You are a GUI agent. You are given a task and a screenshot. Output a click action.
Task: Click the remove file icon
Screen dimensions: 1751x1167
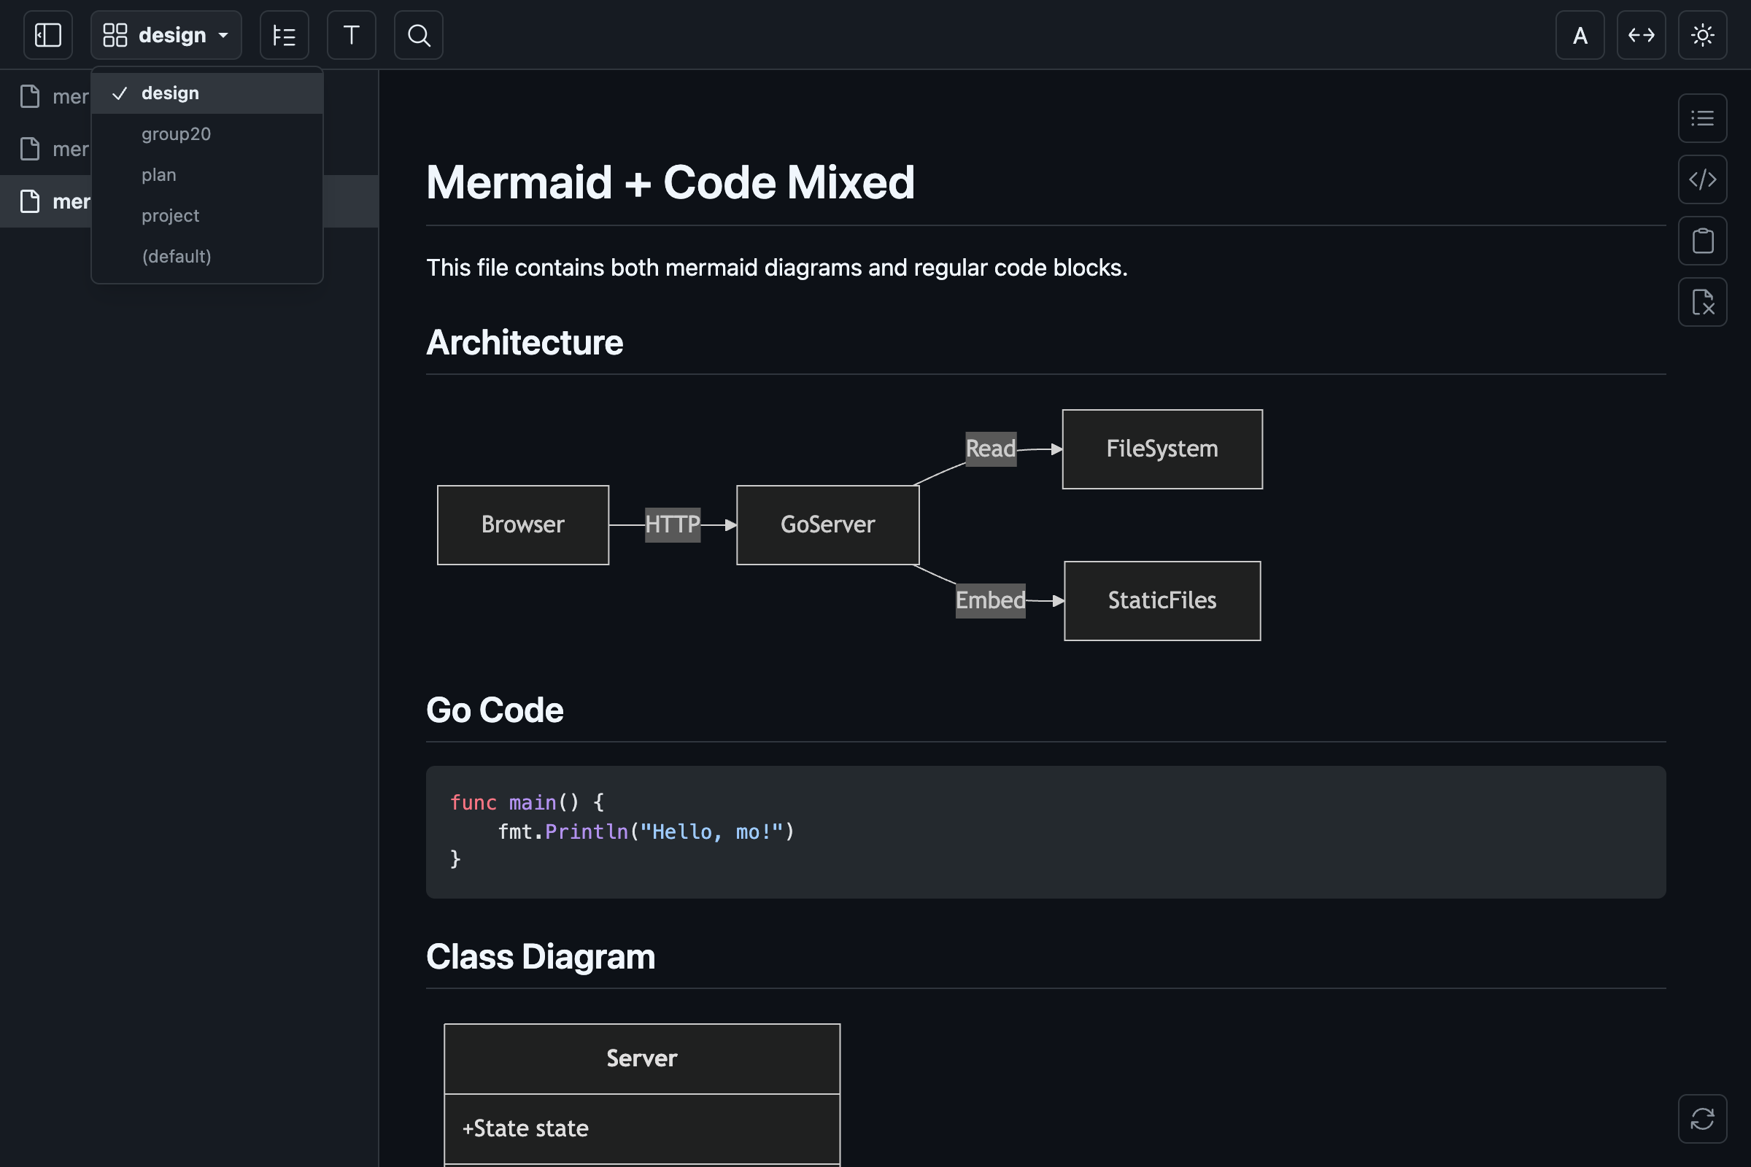pyautogui.click(x=1702, y=301)
